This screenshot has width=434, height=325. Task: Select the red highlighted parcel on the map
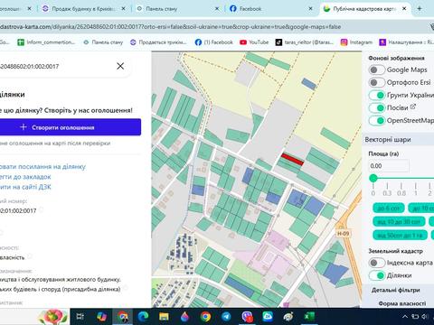tap(292, 159)
